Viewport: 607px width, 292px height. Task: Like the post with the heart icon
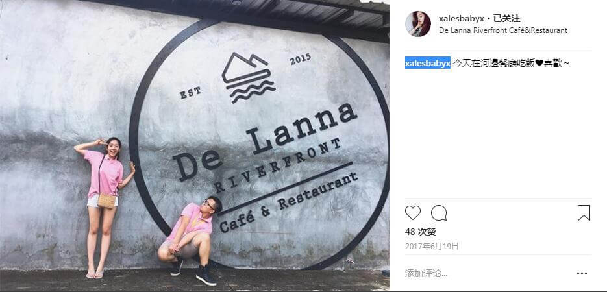tap(413, 213)
